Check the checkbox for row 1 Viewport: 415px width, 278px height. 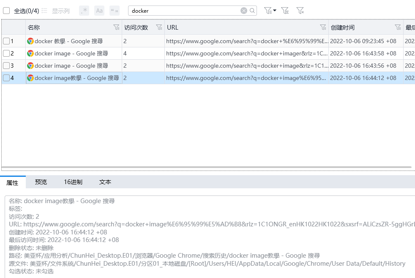6,41
